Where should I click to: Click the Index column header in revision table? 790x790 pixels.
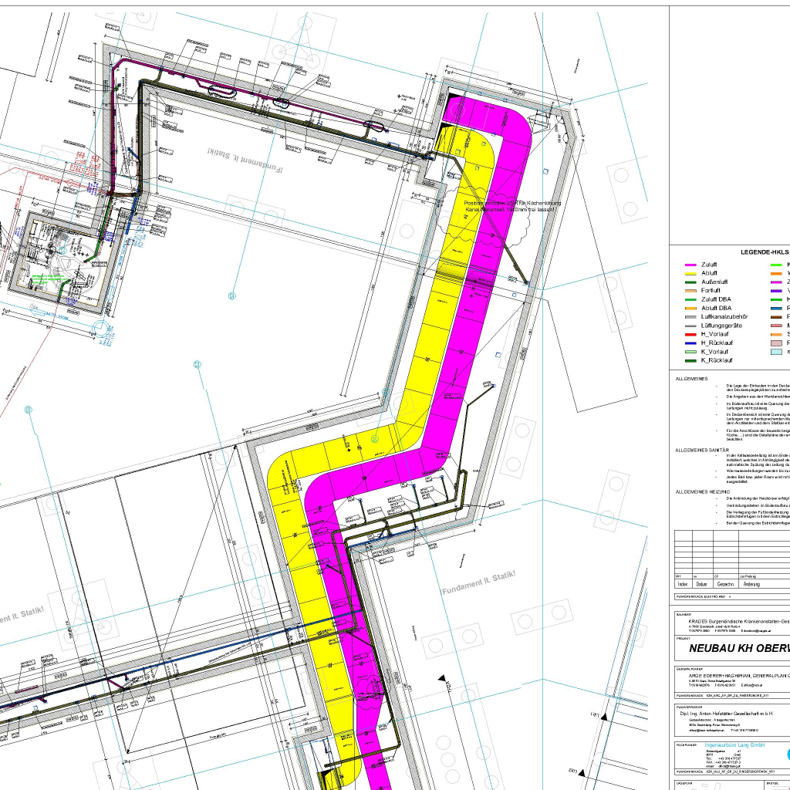coord(681,584)
